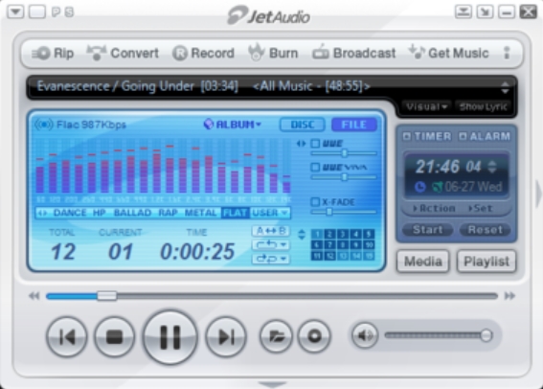Select the BALLAD equalizer preset
Viewport: 543px width, 389px height.
[x=132, y=213]
